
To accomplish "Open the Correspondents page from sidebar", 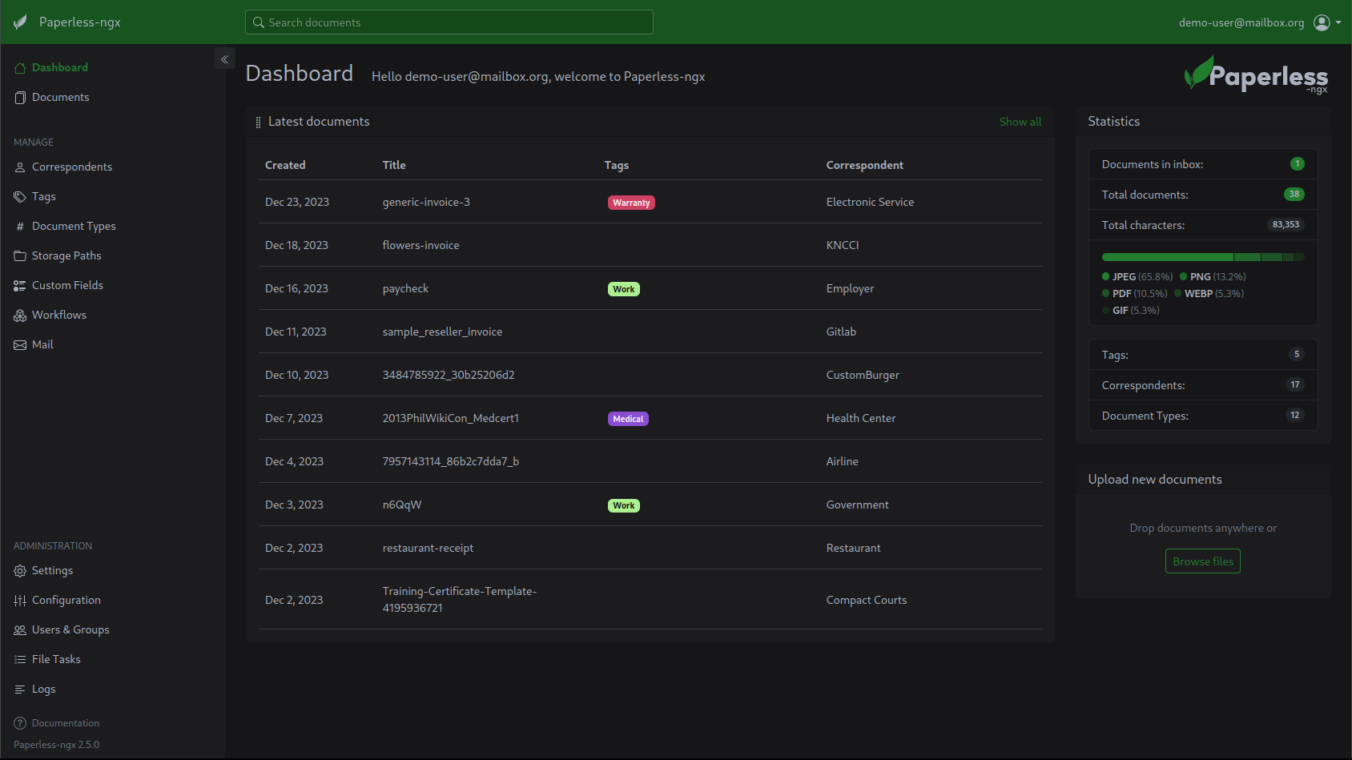I will [71, 167].
